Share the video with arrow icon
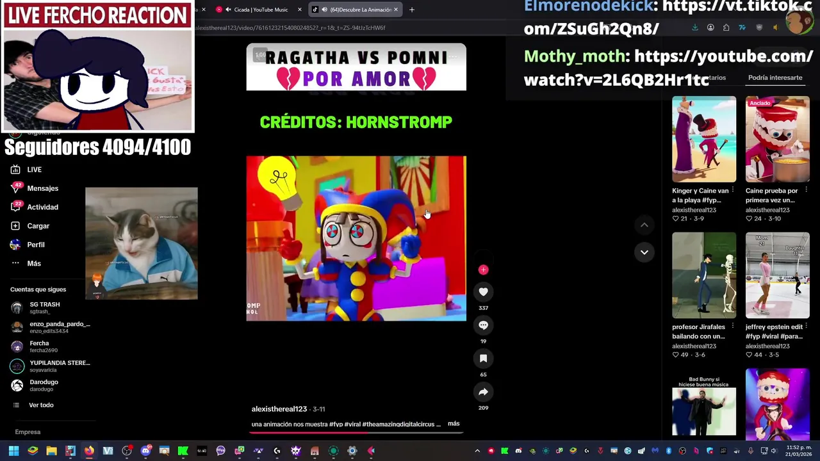The width and height of the screenshot is (820, 461). (x=484, y=392)
